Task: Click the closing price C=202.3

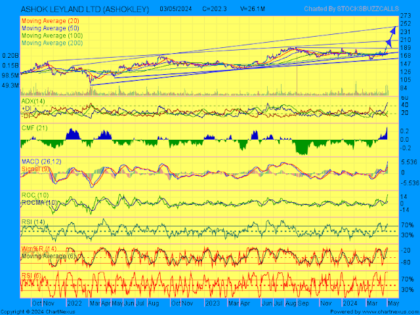Action: (x=215, y=9)
